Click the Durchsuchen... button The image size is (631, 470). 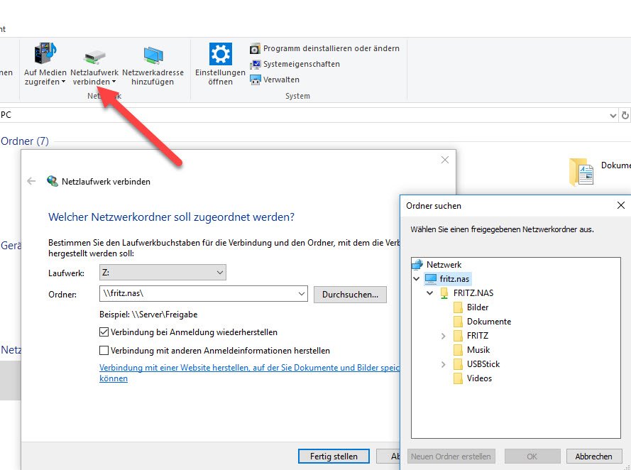pos(350,295)
